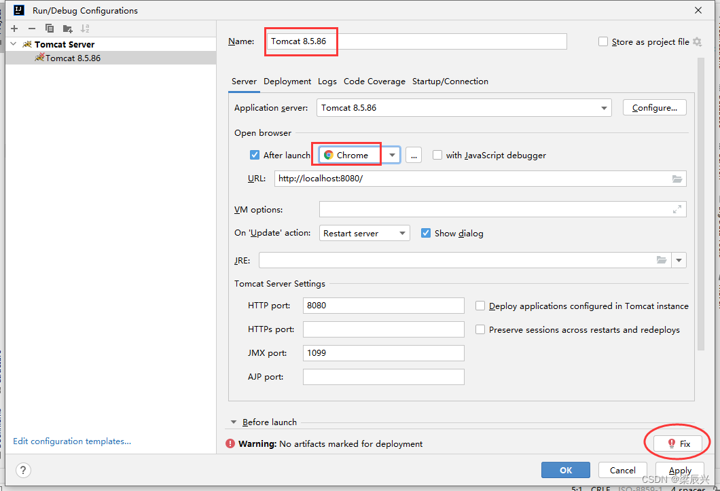Close the Run/Debug Configurations dialog
720x491 pixels.
pos(698,10)
